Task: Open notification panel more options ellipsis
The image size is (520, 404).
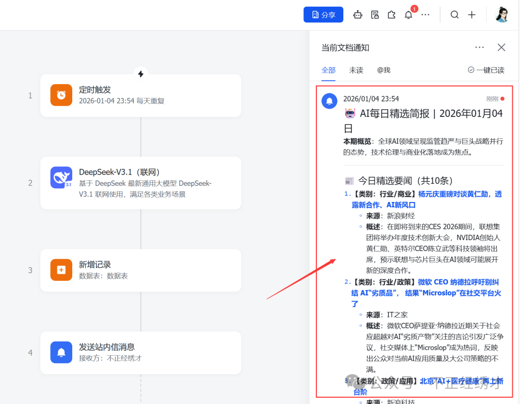Action: pyautogui.click(x=479, y=47)
